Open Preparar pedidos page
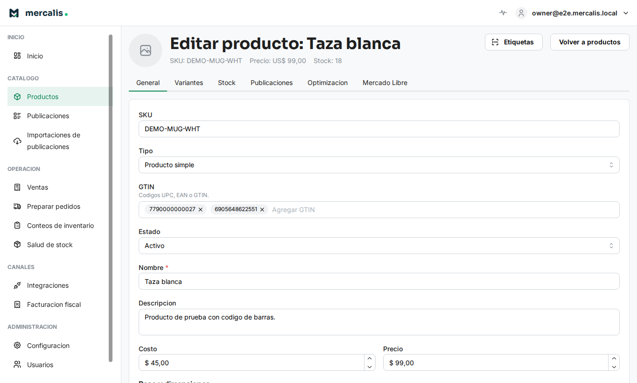Screen dimensions: 637x383 click(x=60, y=206)
